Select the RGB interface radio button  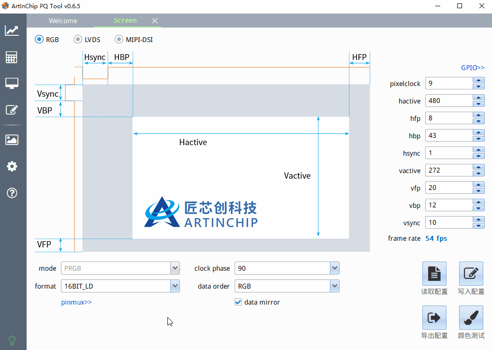pyautogui.click(x=39, y=40)
